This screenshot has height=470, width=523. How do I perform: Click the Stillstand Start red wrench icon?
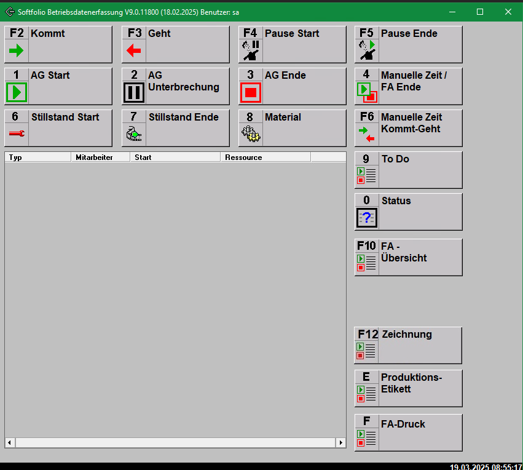(x=16, y=133)
